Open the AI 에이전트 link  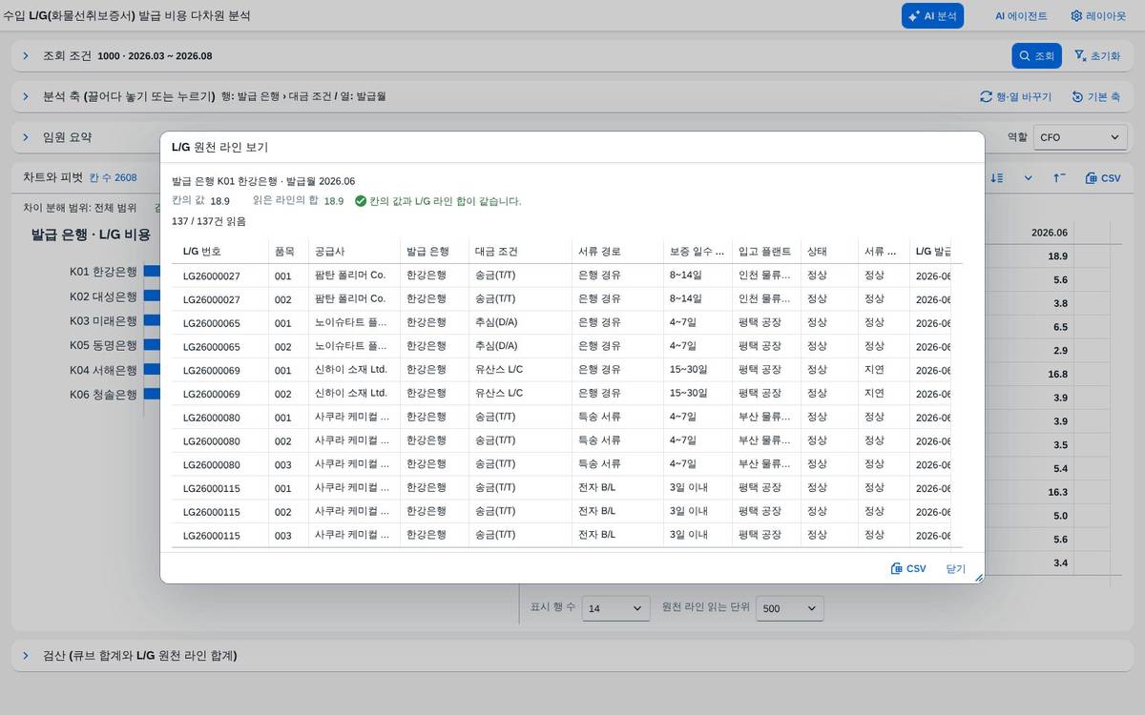[1021, 15]
